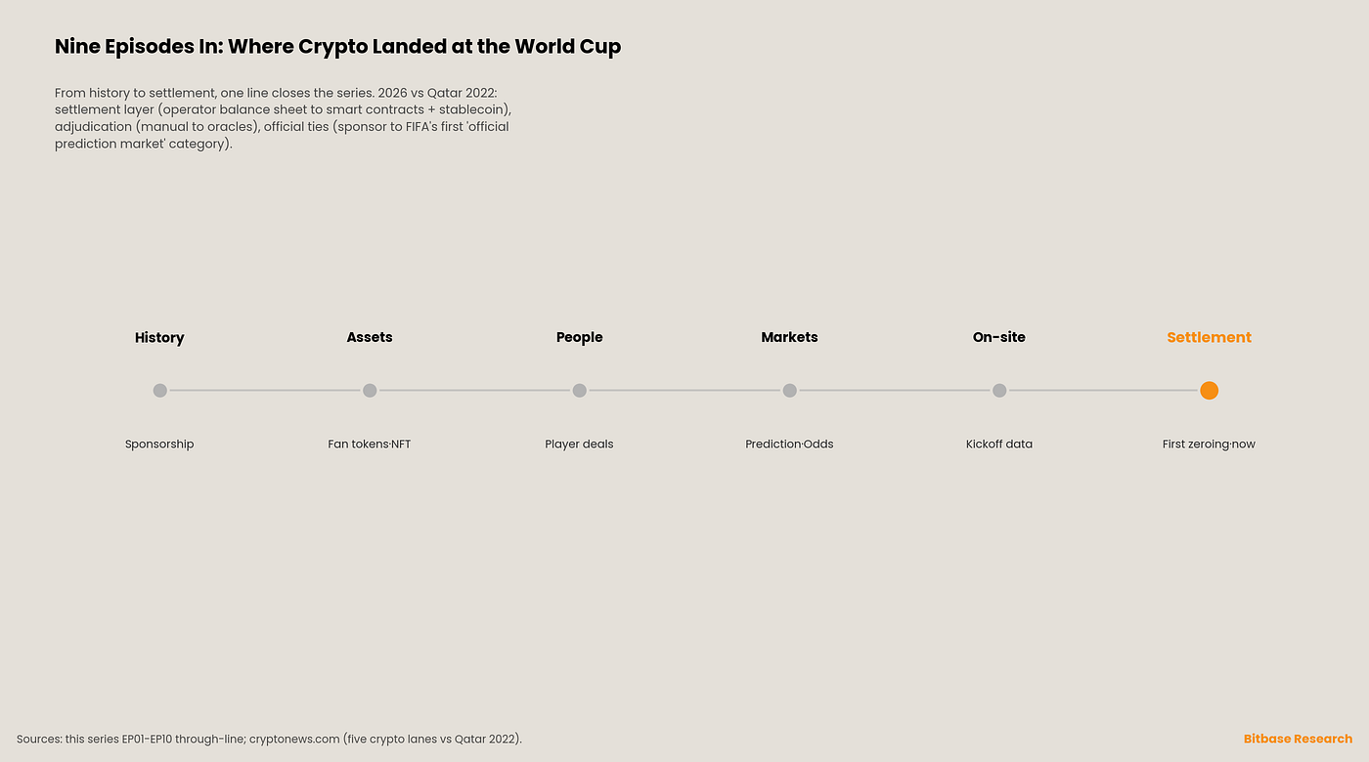
Task: Click the First zeroing·now caption
Action: tap(1209, 444)
